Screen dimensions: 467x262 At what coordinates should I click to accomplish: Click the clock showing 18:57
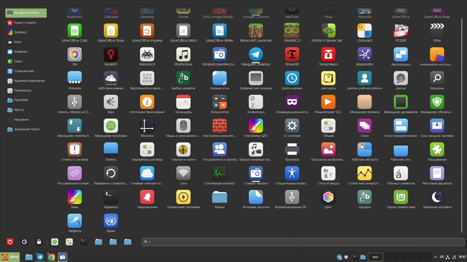[462, 257]
